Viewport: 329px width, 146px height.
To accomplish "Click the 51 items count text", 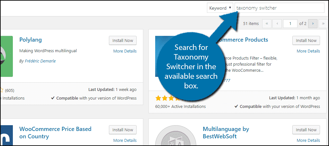I will pyautogui.click(x=251, y=24).
